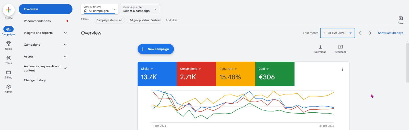Click the Filters label

(85, 19)
